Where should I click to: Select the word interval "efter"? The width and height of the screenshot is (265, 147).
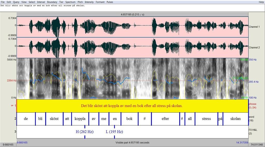[166, 119]
